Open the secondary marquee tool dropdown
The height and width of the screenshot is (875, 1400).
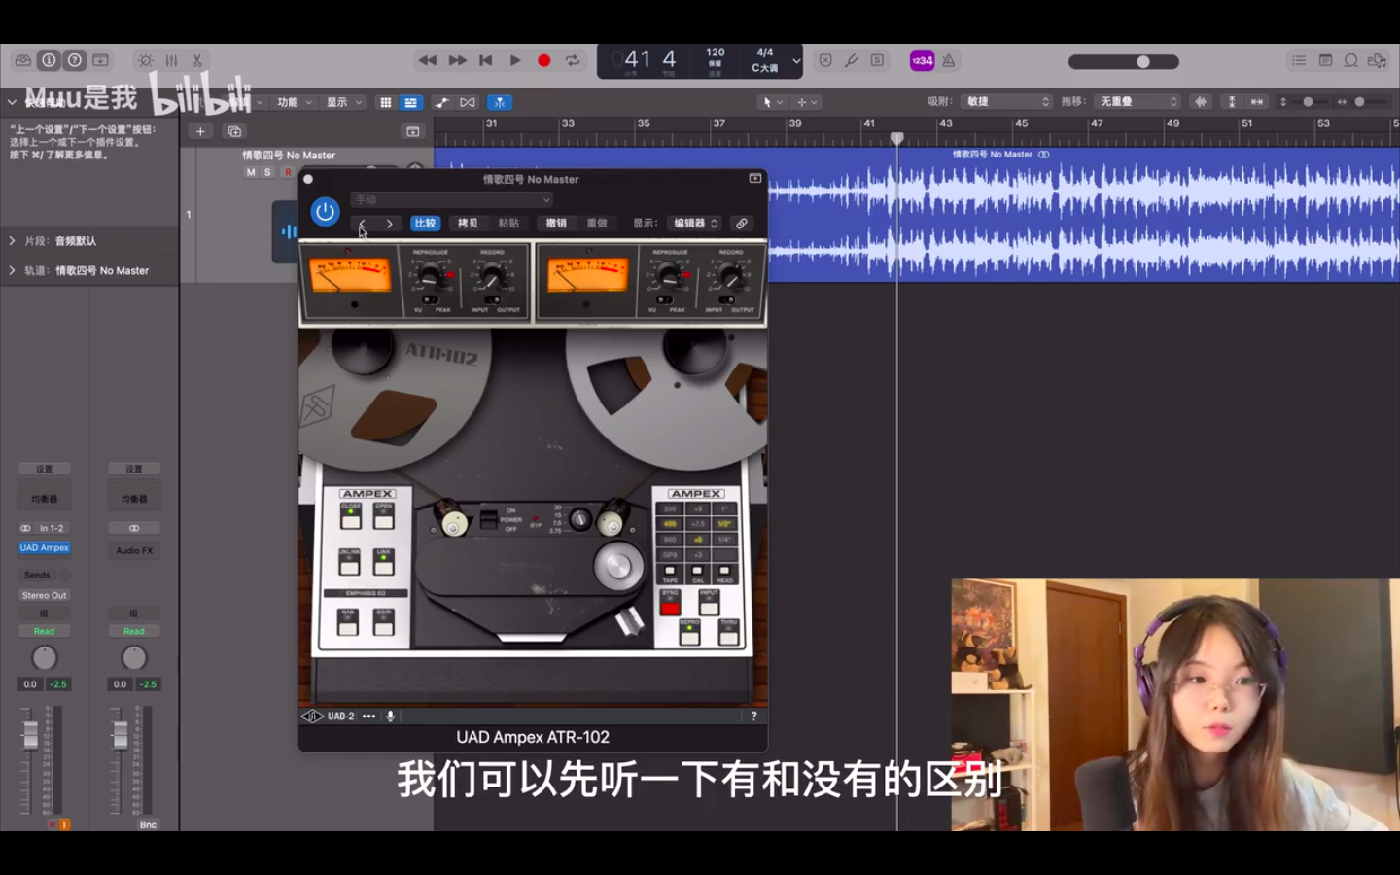(x=807, y=102)
